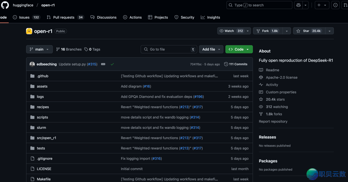
Task: Open the .github folder
Action: [43, 76]
